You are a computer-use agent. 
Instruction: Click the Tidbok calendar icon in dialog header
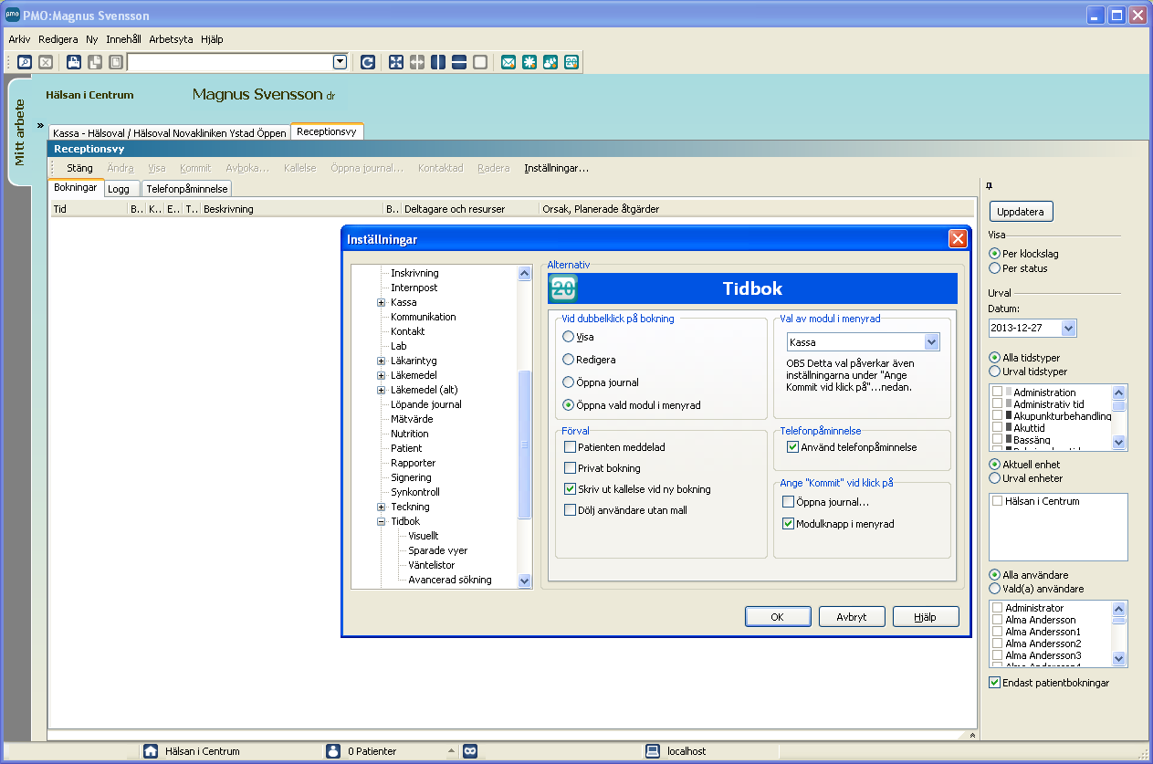[x=563, y=289]
